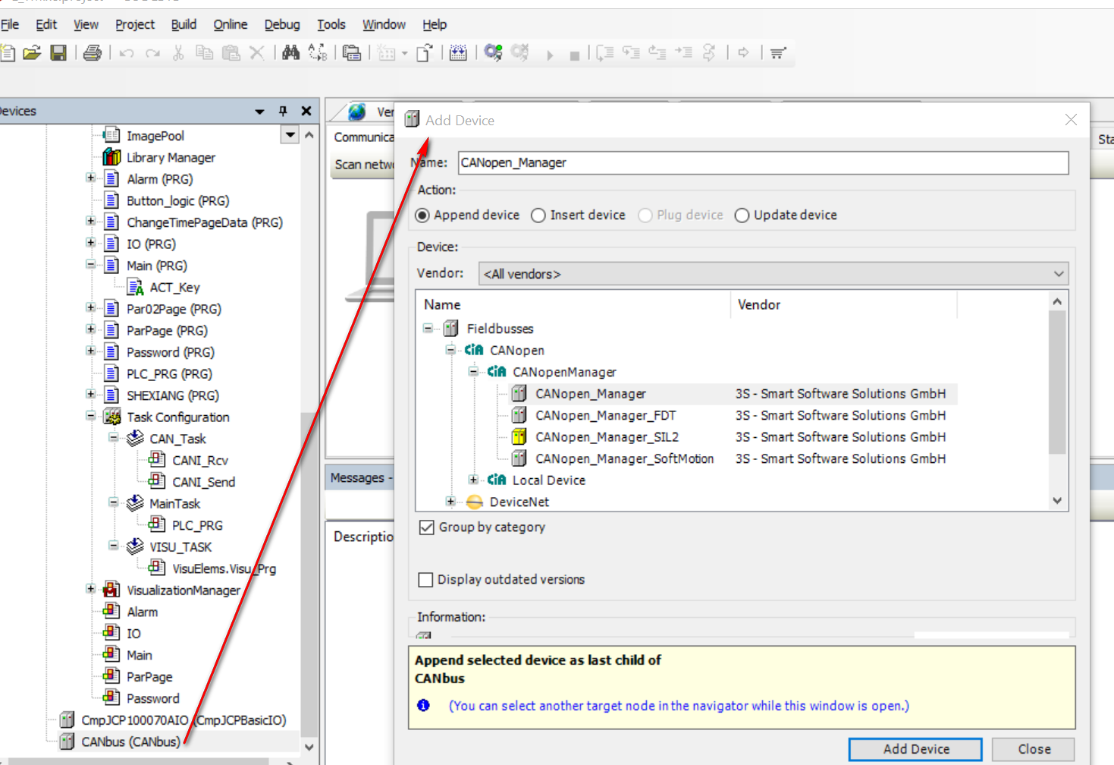Viewport: 1114px width, 765px height.
Task: Click the Add Device button
Action: pos(915,748)
